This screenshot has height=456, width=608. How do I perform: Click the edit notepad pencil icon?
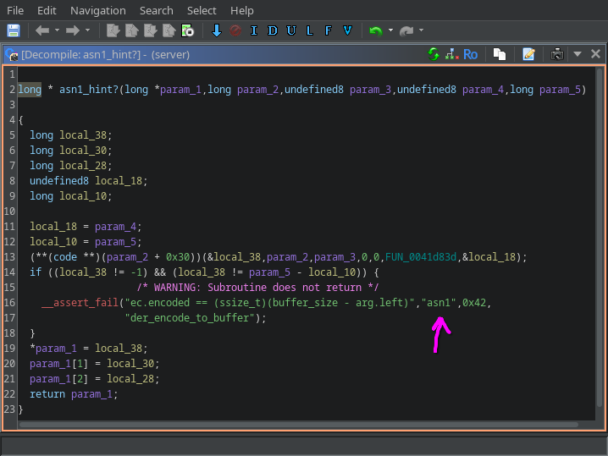point(528,54)
